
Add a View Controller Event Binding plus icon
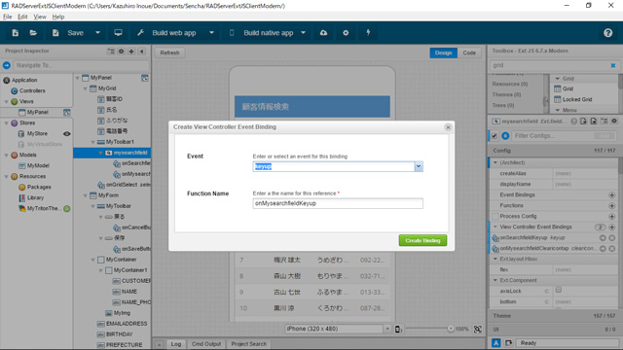[x=612, y=227]
